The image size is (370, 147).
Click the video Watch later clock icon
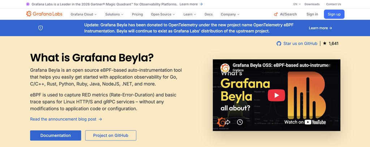[x=240, y=122]
